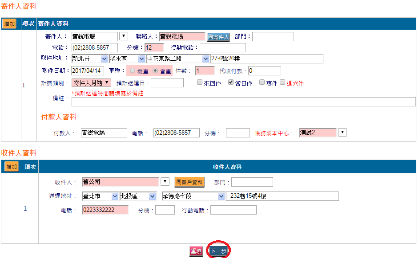Select the 機車 motorcycle radio option

(133, 71)
